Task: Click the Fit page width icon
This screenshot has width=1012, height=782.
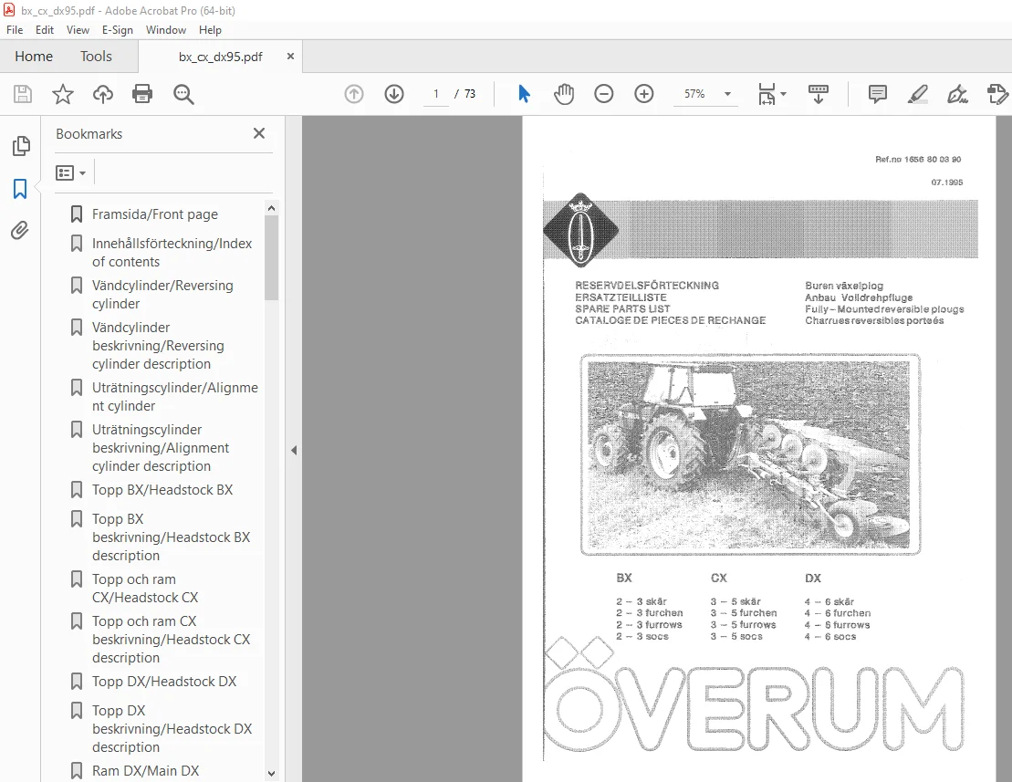Action: 767,94
